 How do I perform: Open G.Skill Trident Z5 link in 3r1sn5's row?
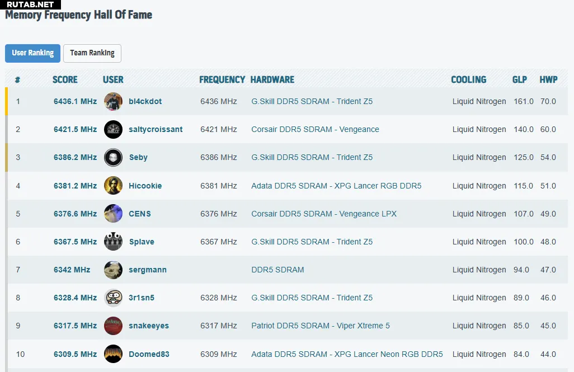coord(312,298)
